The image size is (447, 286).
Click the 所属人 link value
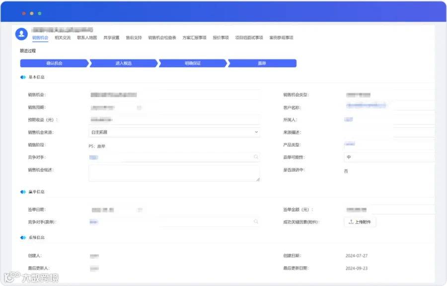[349, 119]
